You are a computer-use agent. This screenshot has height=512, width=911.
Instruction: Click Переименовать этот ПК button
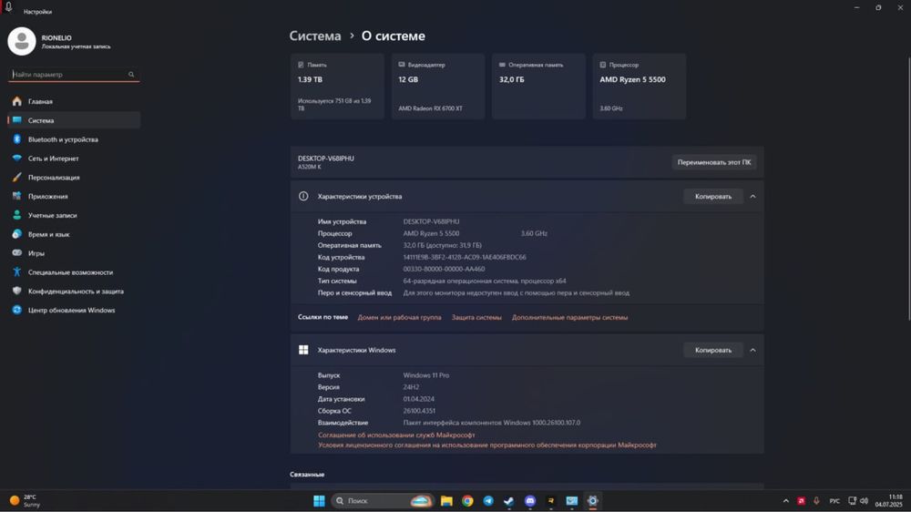714,162
